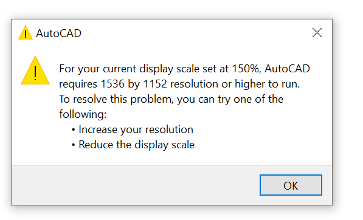This screenshot has height=220, width=363.
Task: Click the "150%" display scale value in message
Action: (x=246, y=69)
